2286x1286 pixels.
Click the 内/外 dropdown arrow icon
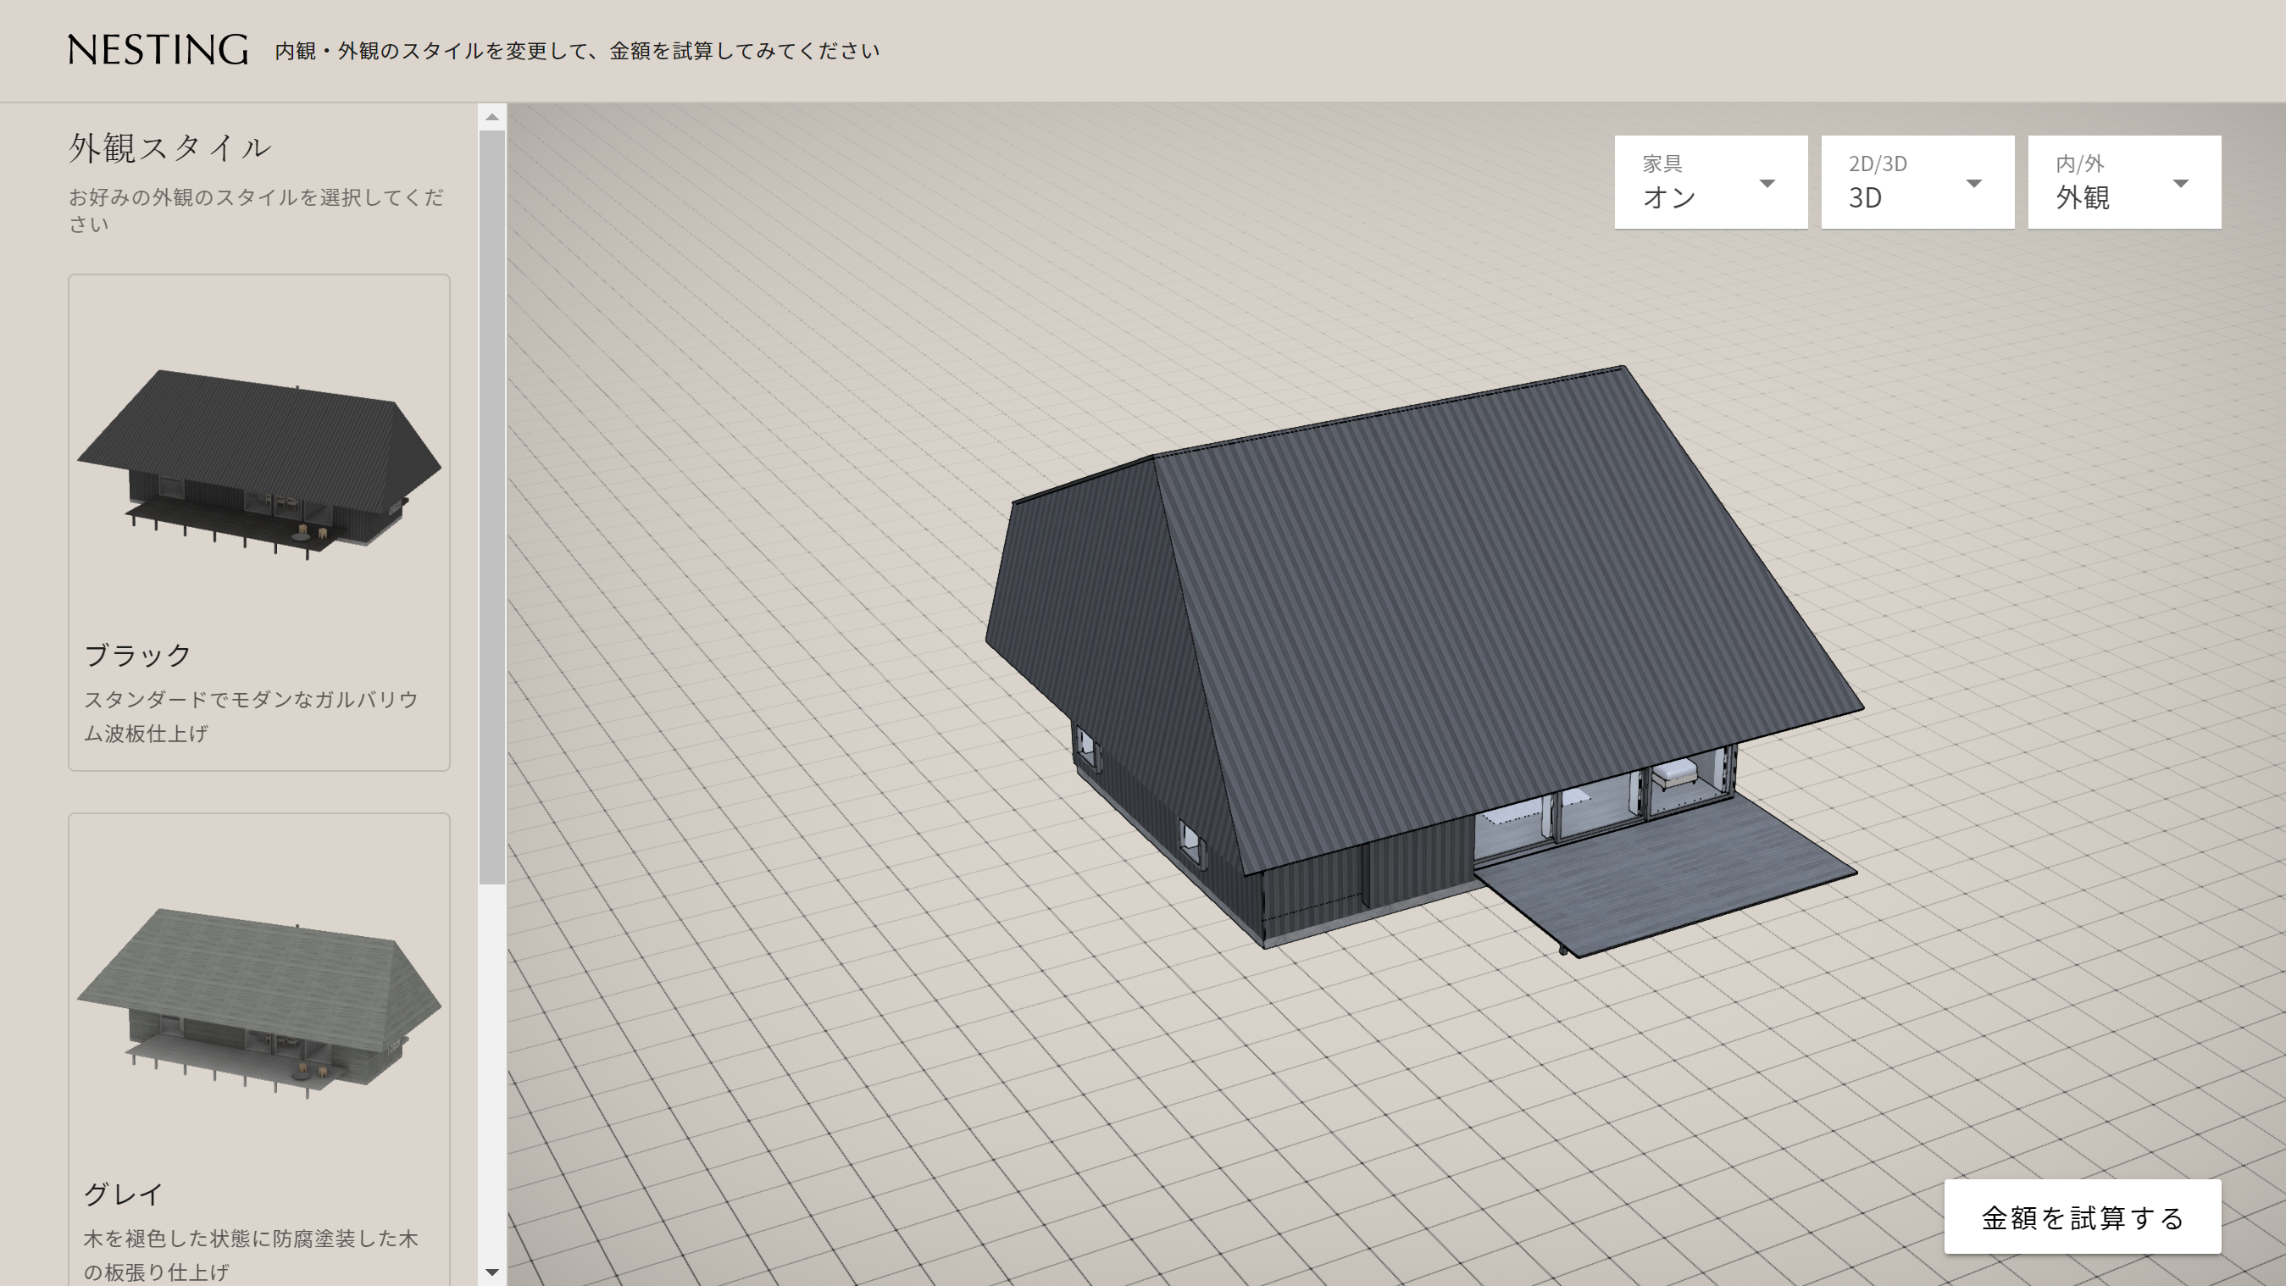coord(2180,184)
